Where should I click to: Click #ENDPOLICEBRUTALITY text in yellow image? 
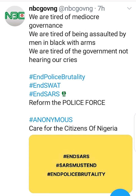click(76, 174)
